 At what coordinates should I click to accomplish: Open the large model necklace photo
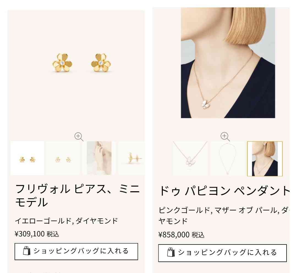tap(228, 63)
